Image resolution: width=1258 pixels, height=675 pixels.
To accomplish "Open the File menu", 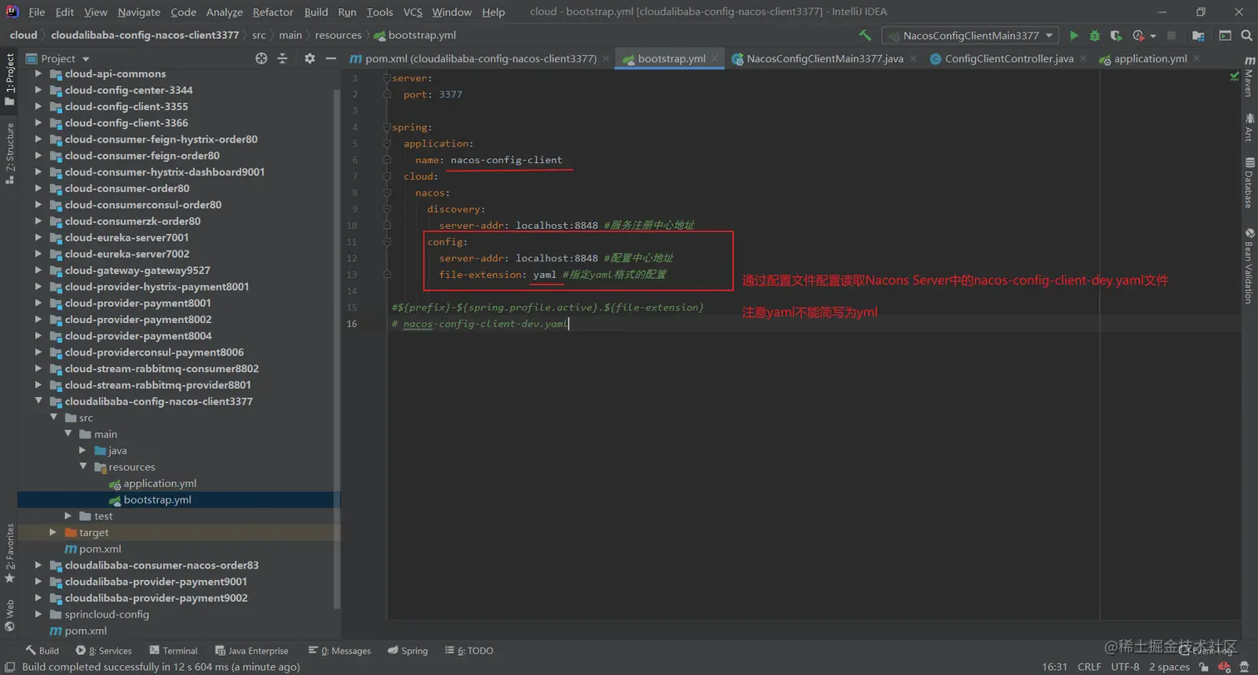I will coord(37,12).
